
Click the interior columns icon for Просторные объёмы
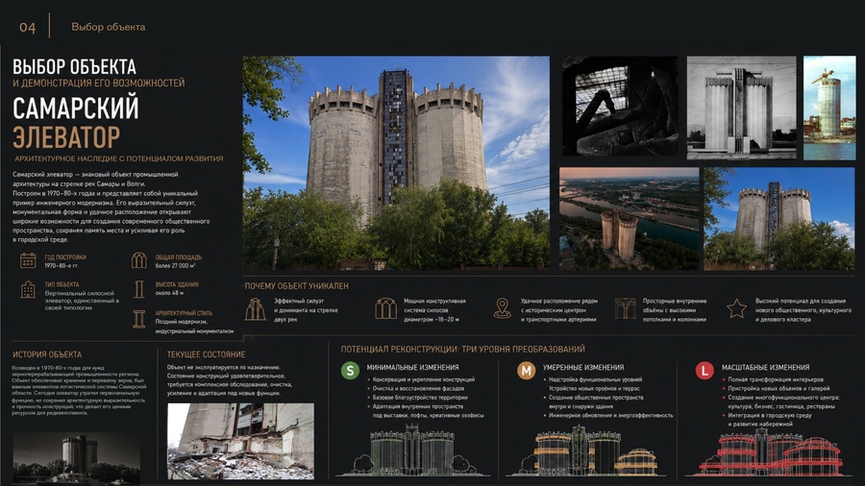[625, 308]
